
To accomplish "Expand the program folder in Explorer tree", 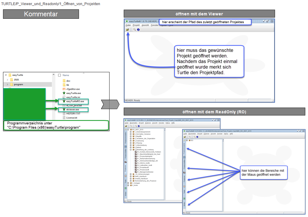I will 8,84.
